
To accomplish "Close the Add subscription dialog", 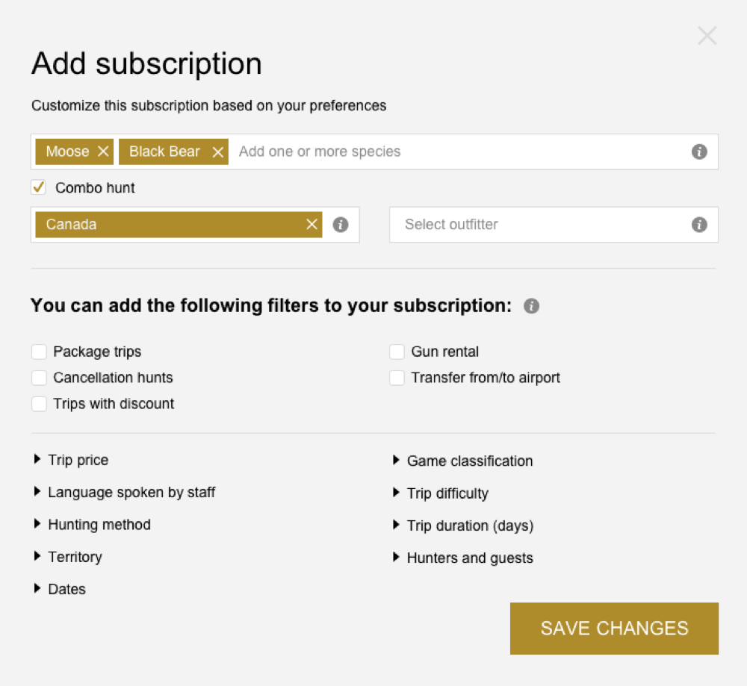I will click(707, 36).
